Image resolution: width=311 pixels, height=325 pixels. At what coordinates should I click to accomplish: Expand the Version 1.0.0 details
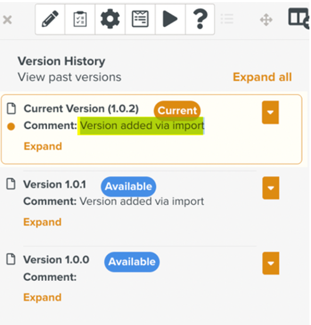click(x=43, y=297)
